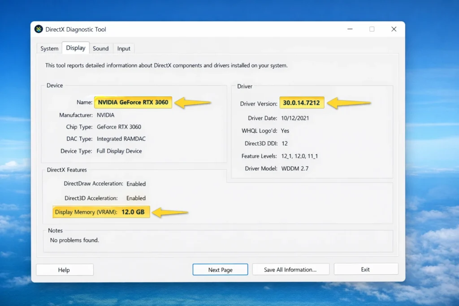Click the WHQL Logo'd Yes value
This screenshot has height=306, width=459.
coord(286,131)
